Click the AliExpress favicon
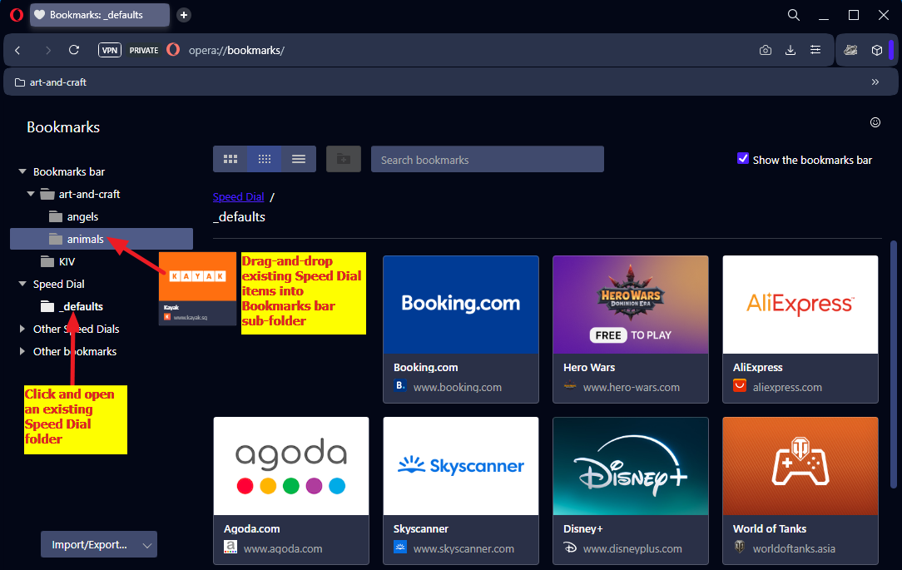The image size is (902, 570). [x=740, y=385]
